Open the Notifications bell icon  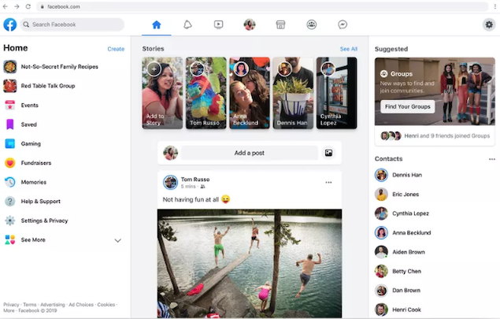point(187,24)
